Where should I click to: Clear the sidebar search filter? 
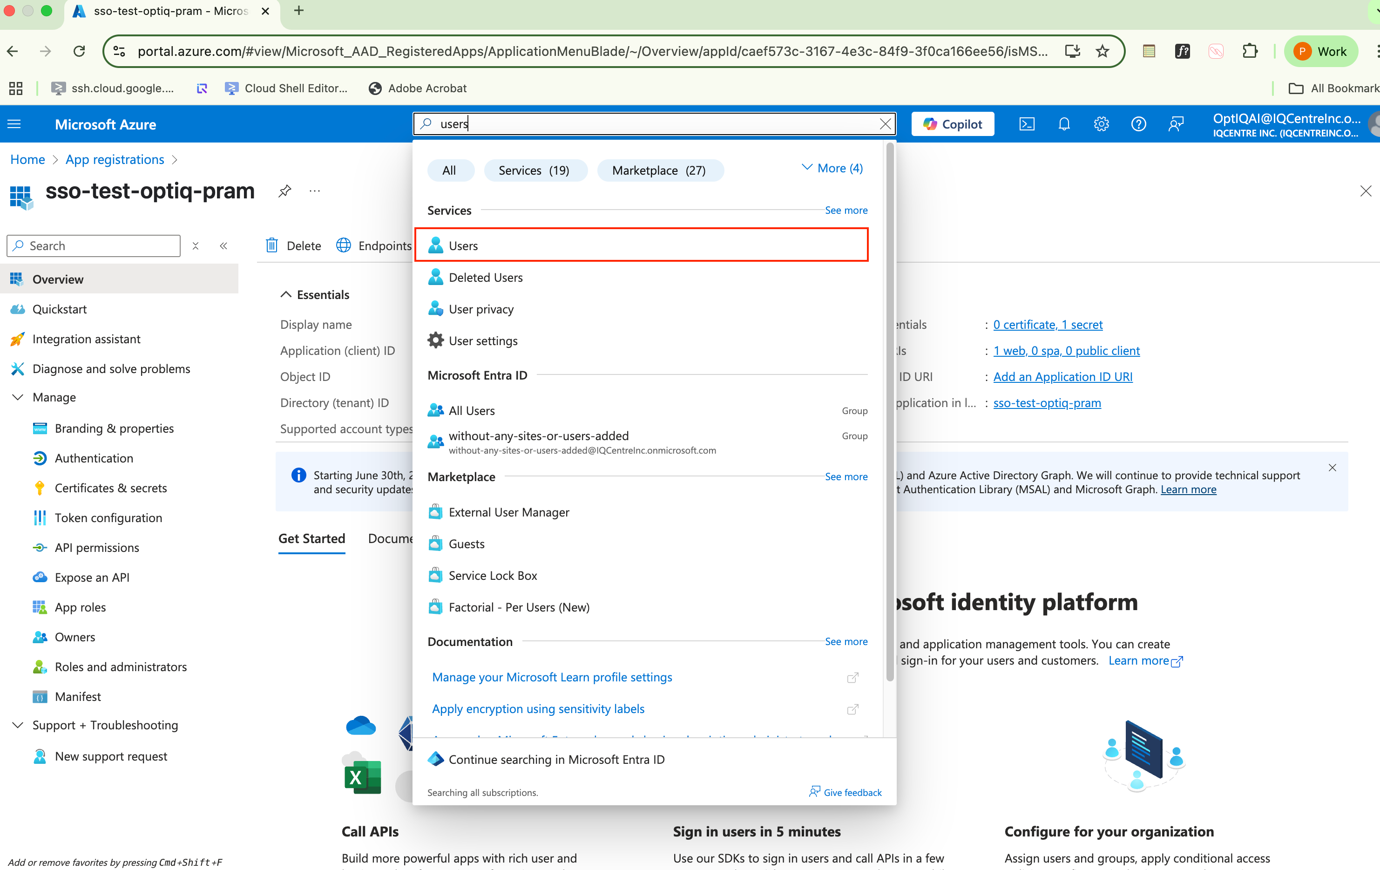click(196, 246)
